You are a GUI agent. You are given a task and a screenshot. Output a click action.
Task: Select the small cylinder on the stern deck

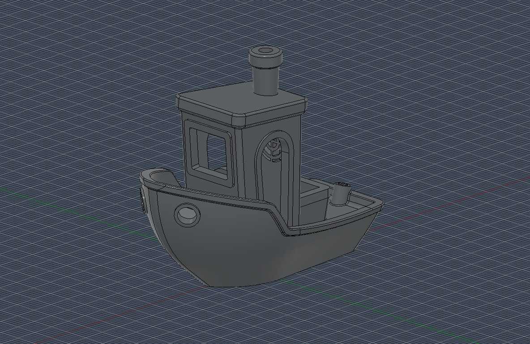tap(340, 194)
